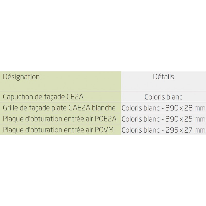Click the POVM product code
Image resolution: width=206 pixels, height=206 pixels.
(104, 130)
